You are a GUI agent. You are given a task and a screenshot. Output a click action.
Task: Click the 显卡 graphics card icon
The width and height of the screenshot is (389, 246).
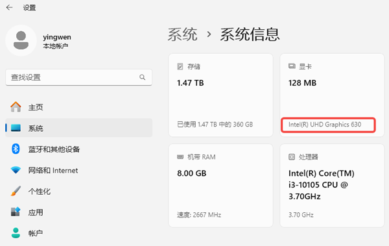(292, 66)
